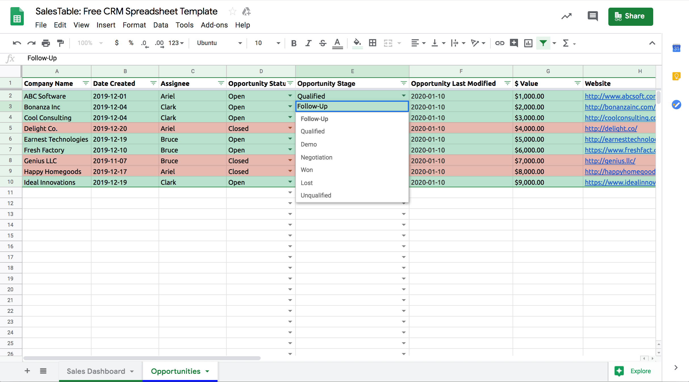Format selection as currency
The height and width of the screenshot is (382, 689).
116,43
